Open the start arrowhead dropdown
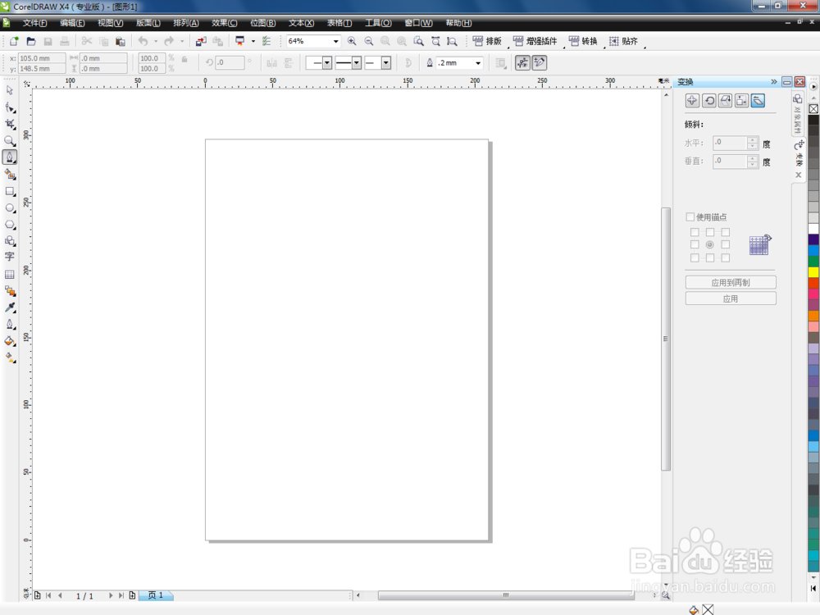The image size is (820, 615). [x=327, y=63]
